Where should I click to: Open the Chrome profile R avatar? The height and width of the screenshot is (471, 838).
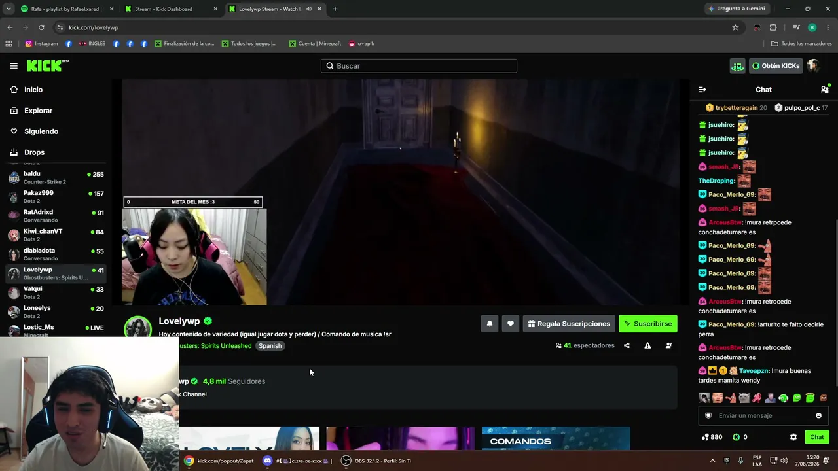[812, 27]
